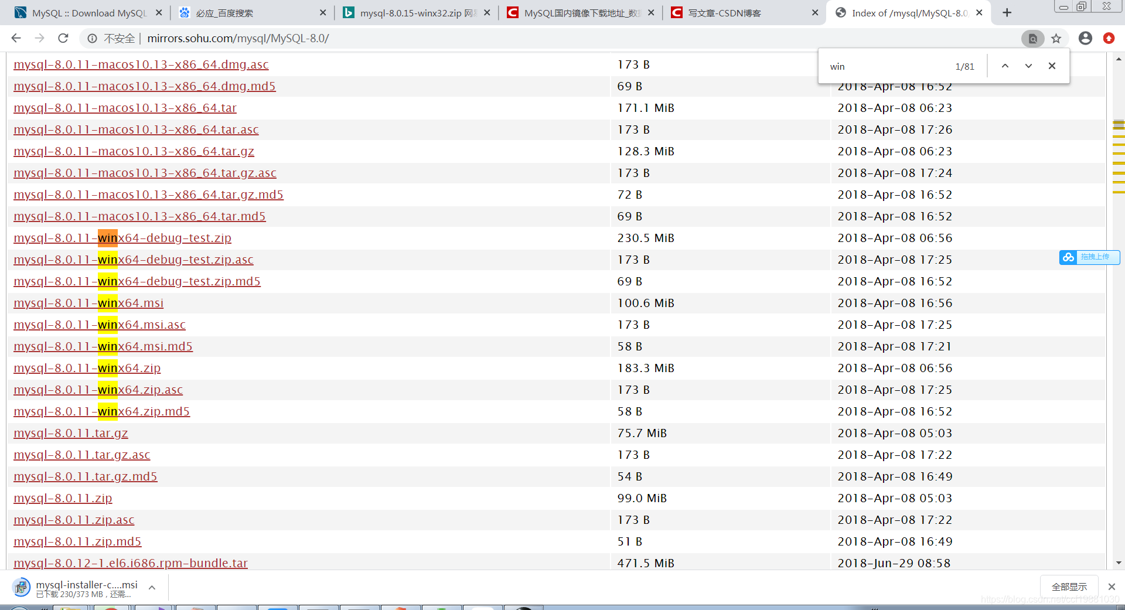
Task: Open the red Chrome update menu icon
Action: click(x=1109, y=38)
